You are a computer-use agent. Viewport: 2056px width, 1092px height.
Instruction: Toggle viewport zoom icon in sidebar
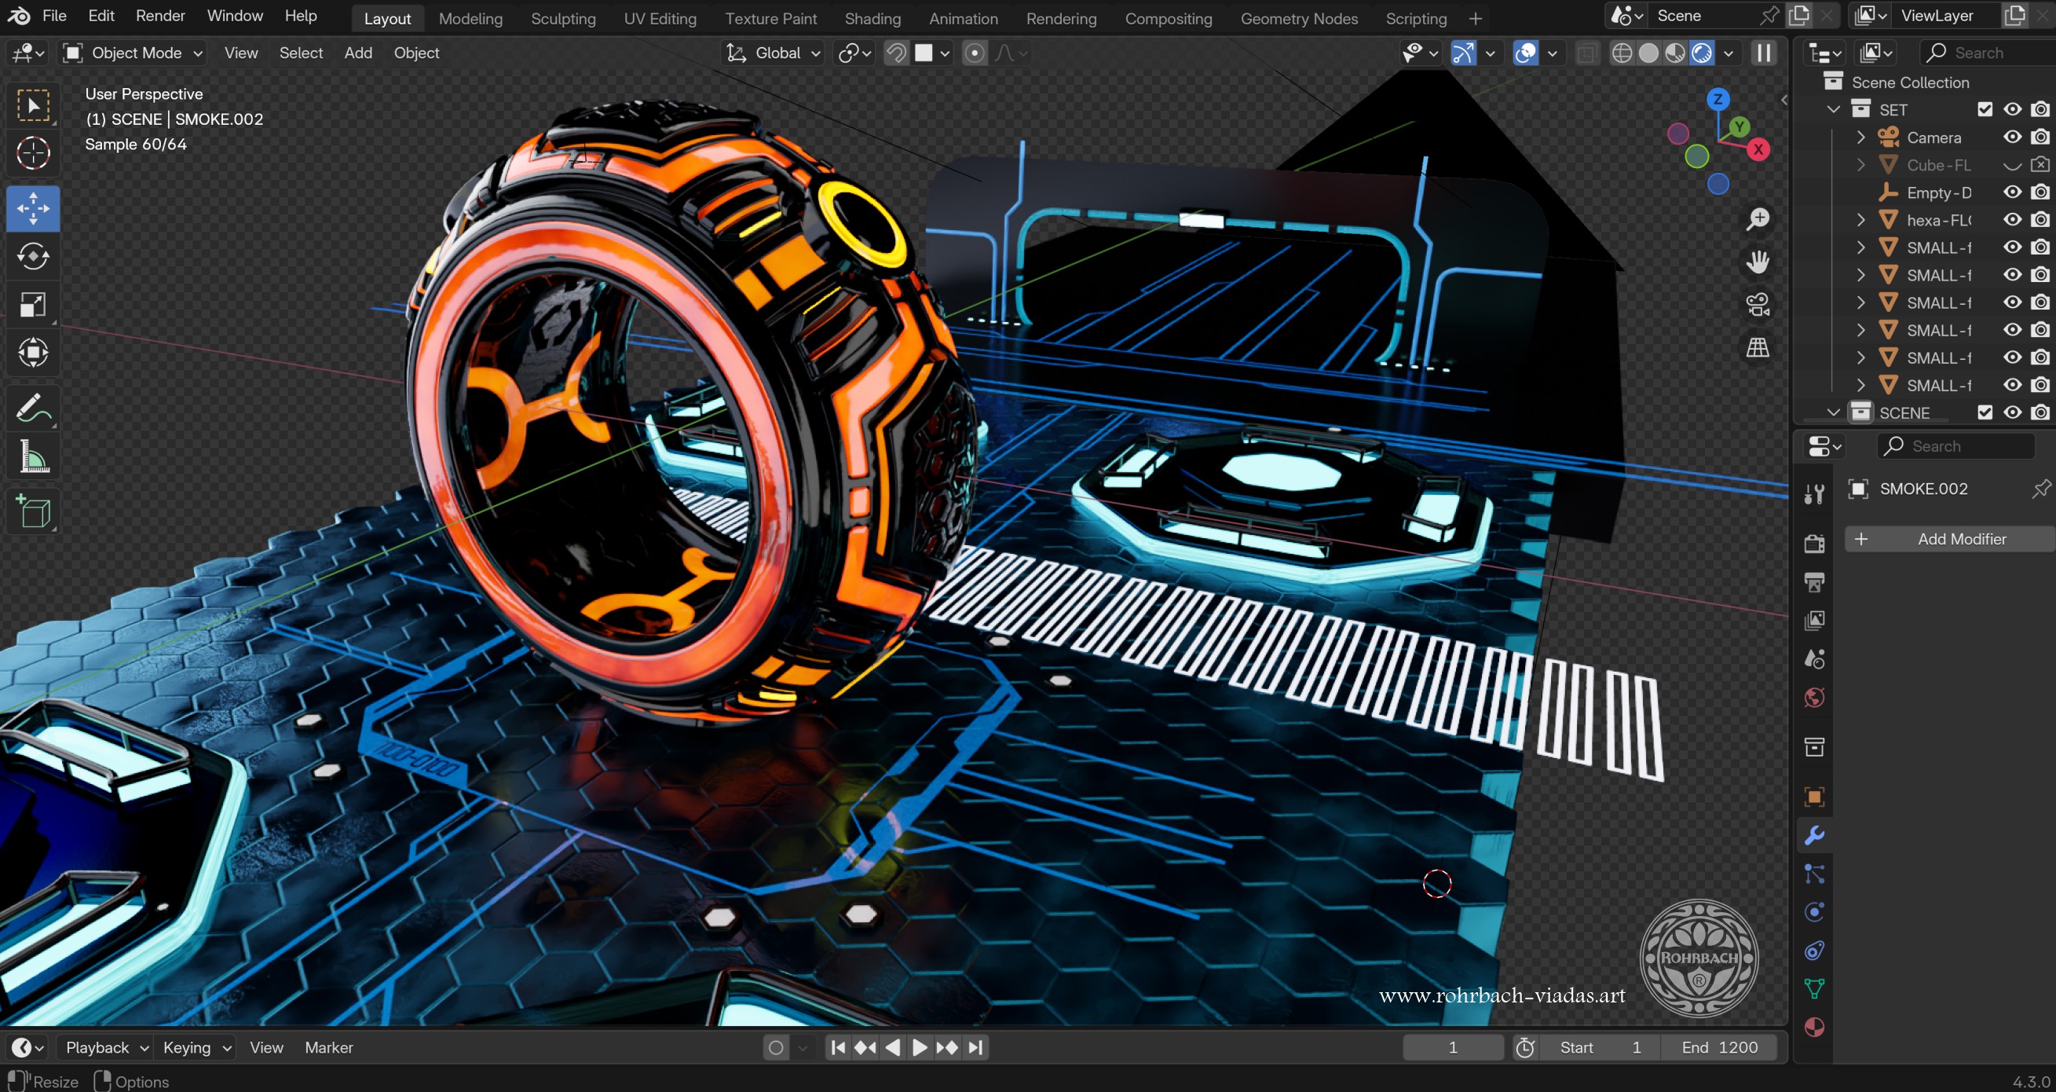1758,218
